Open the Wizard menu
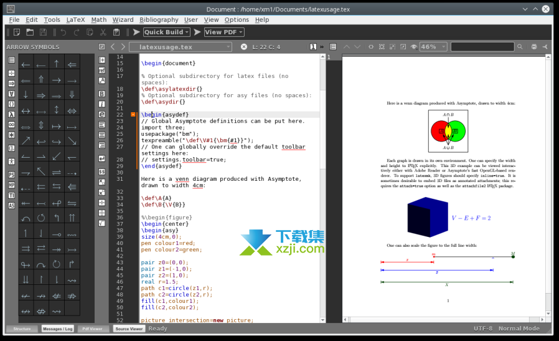This screenshot has width=559, height=341. 123,20
